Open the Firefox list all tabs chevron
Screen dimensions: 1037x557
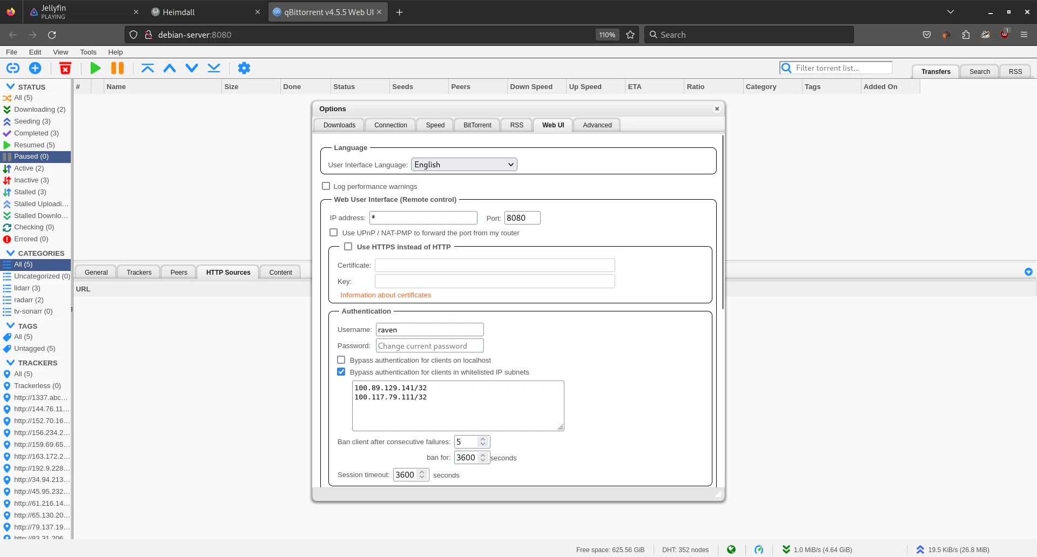tap(951, 12)
